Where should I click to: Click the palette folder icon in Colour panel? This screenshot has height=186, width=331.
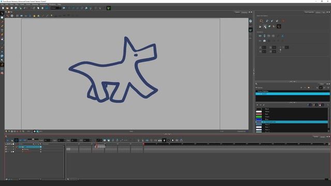(309, 87)
